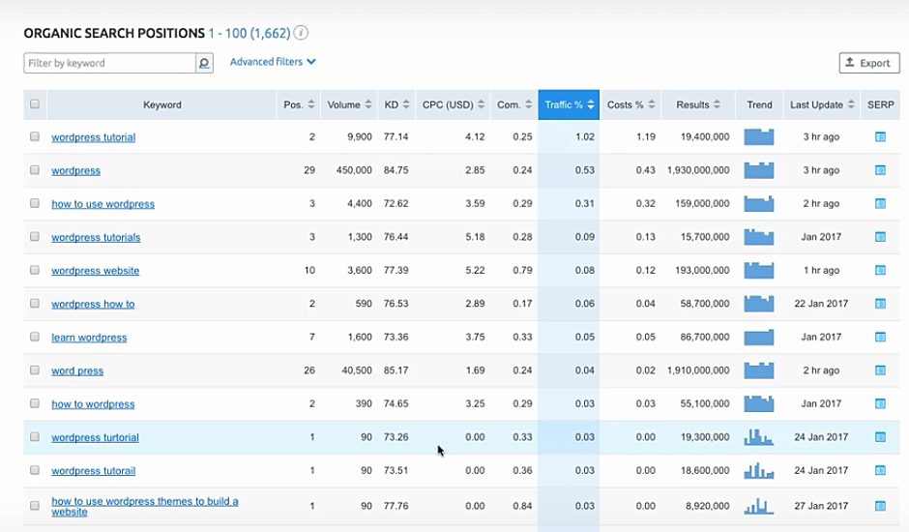Open the wordpress tutorials keyword link
This screenshot has width=909, height=532.
coord(96,237)
